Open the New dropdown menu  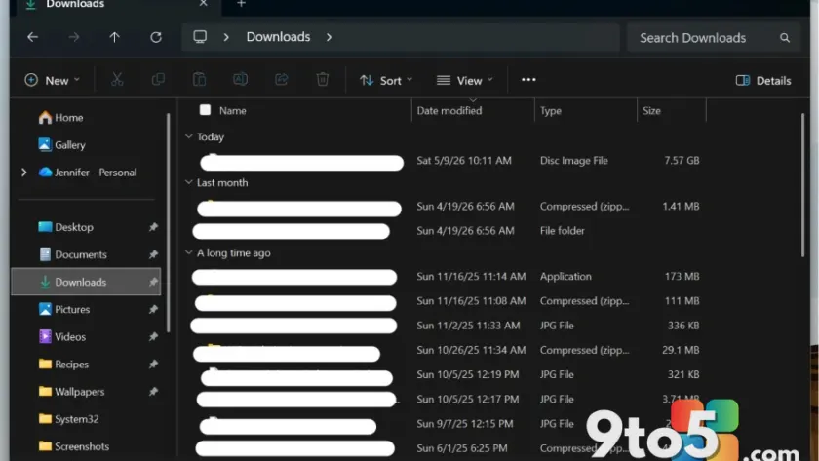point(53,80)
